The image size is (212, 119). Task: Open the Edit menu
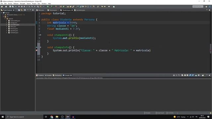point(5,4)
